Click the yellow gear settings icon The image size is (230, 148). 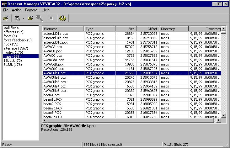pos(63,18)
